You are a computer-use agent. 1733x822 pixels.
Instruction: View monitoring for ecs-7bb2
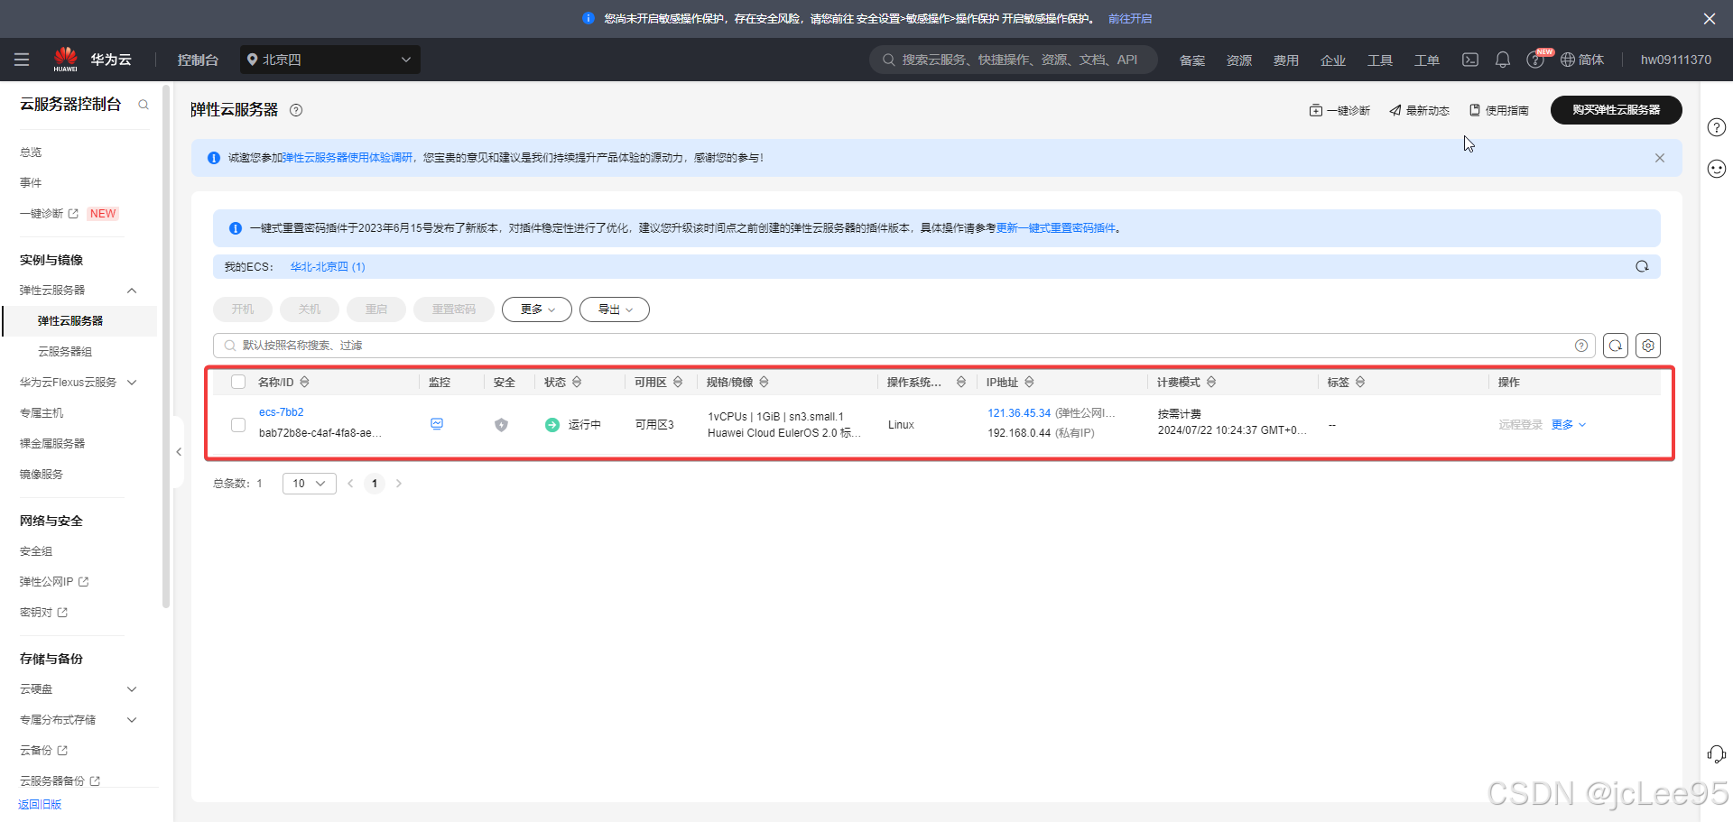(x=437, y=424)
